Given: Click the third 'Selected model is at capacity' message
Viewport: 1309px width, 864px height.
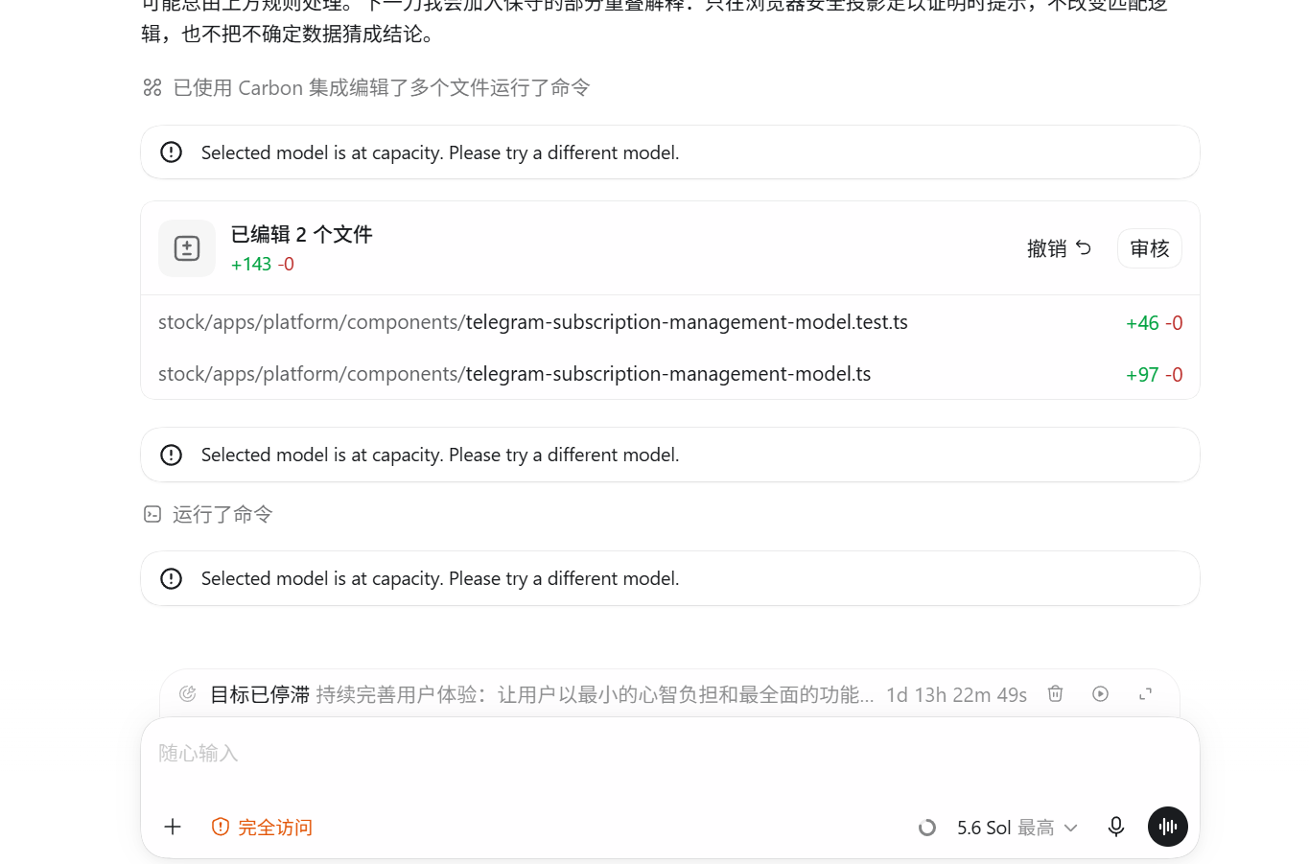Looking at the screenshot, I should click(670, 578).
